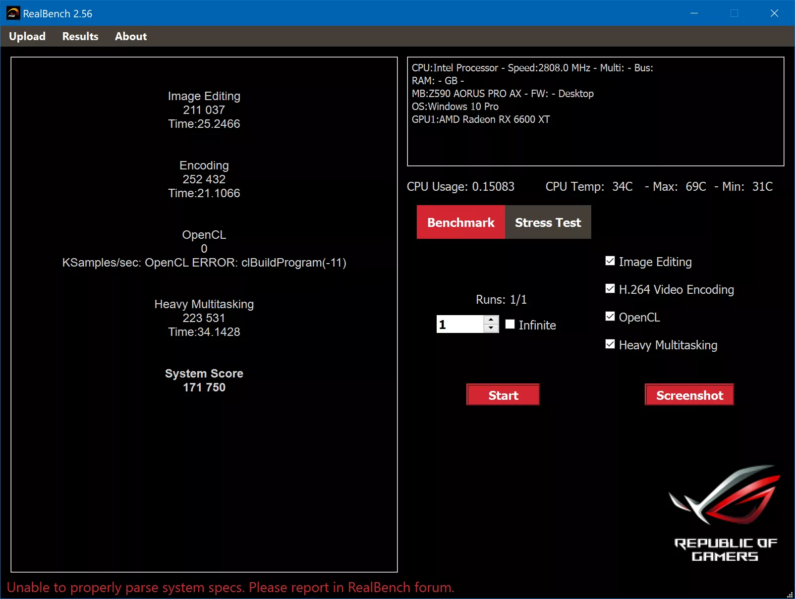
Task: Open the Upload menu
Action: (x=27, y=36)
